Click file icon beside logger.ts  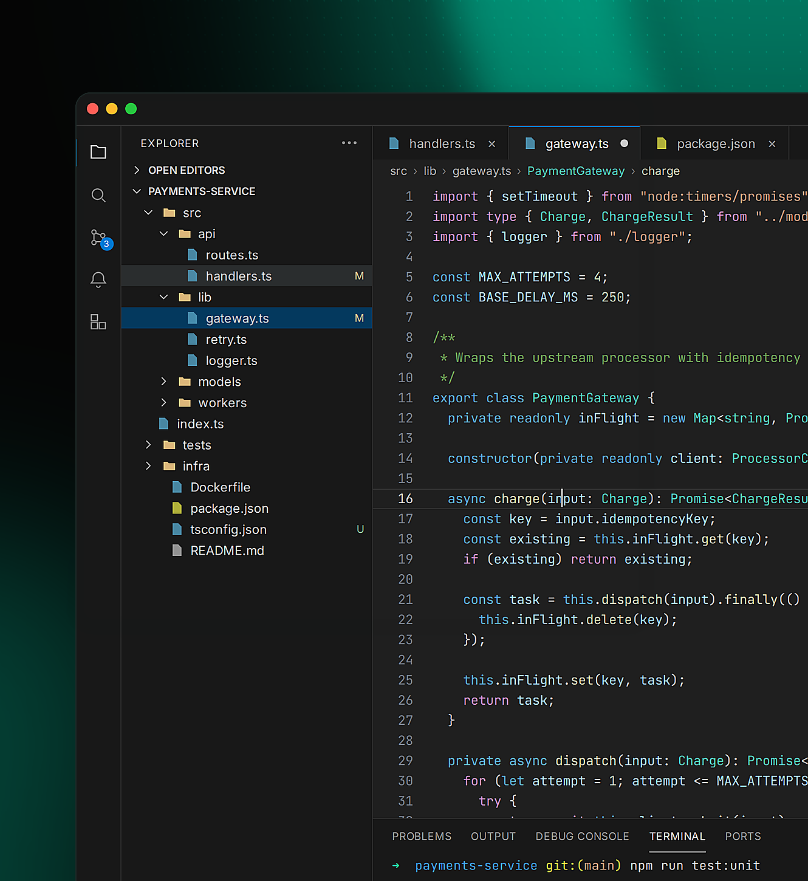193,360
